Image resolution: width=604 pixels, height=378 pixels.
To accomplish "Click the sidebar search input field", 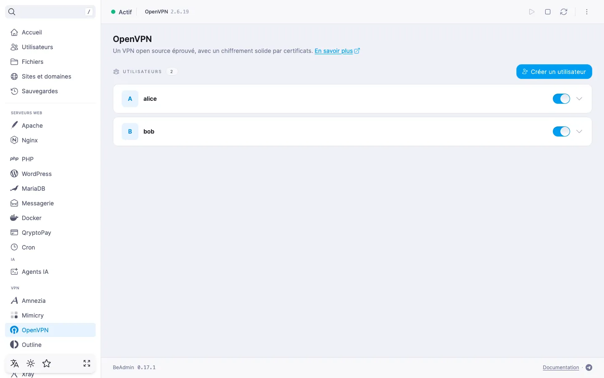I will click(50, 12).
